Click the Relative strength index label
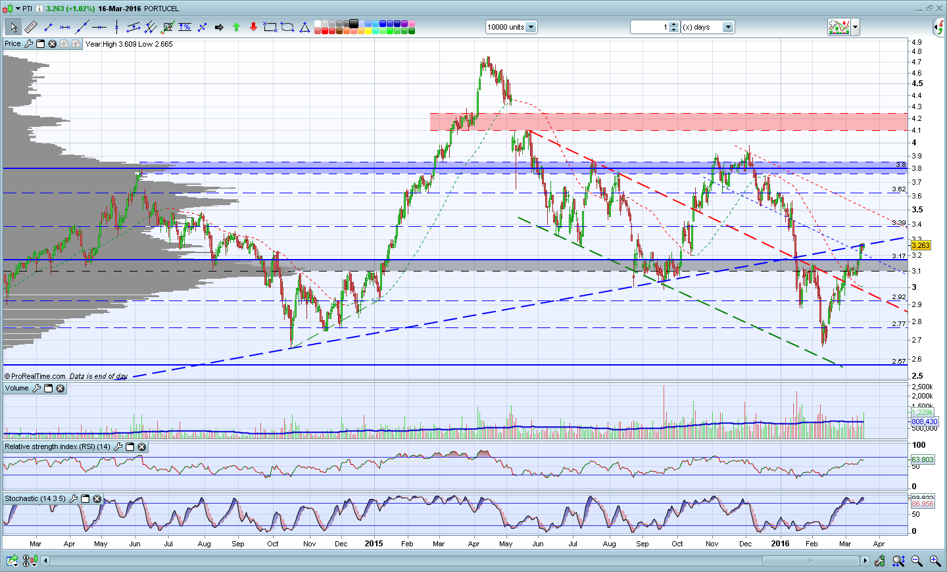 point(58,447)
